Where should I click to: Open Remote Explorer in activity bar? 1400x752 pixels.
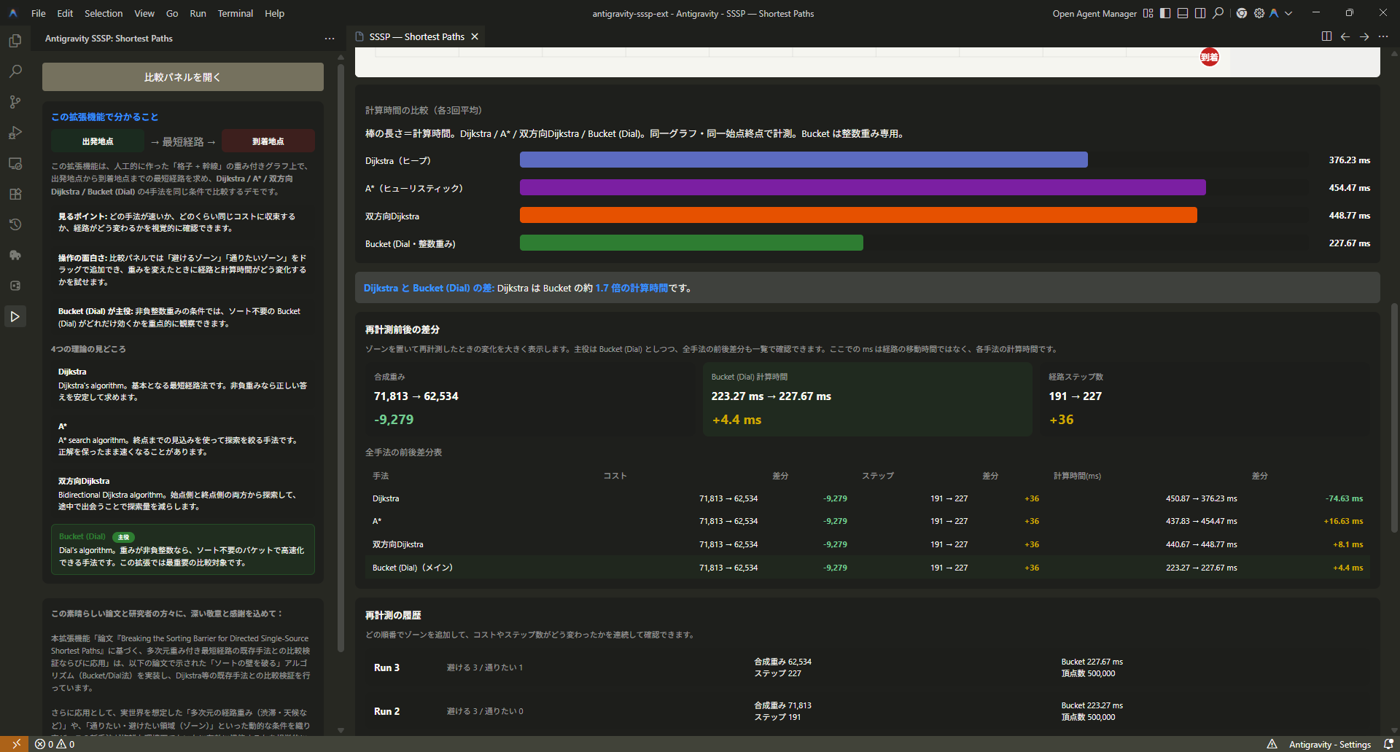click(15, 163)
